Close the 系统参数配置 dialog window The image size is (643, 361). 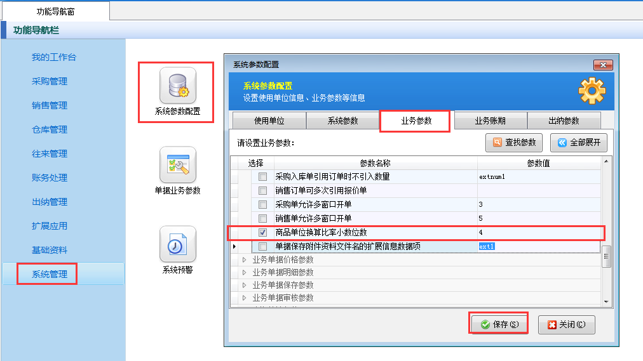point(602,65)
